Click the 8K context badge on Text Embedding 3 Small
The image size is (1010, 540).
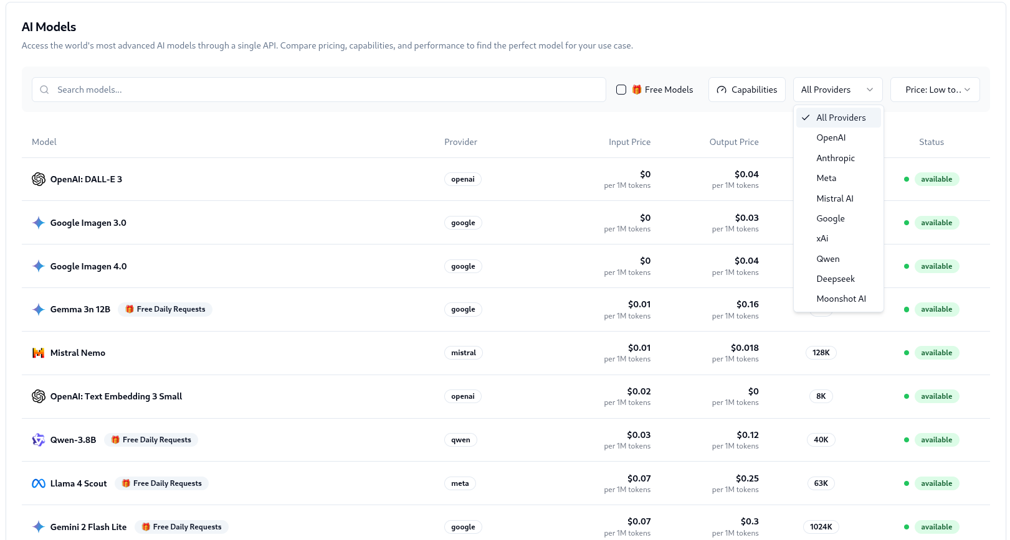(821, 396)
